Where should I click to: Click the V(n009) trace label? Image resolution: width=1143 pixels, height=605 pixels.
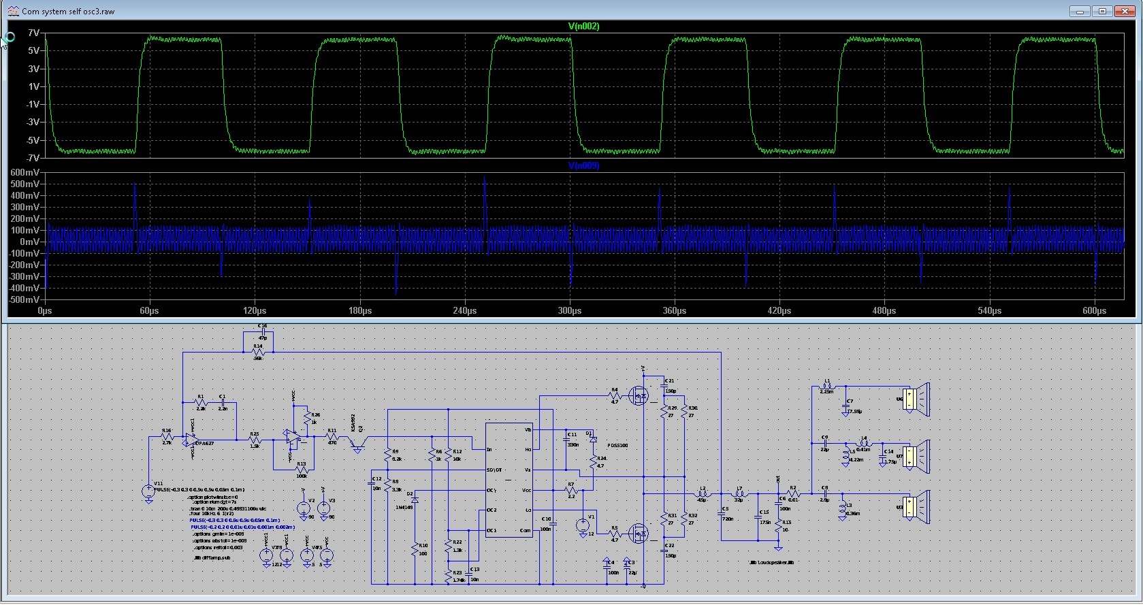[x=584, y=166]
